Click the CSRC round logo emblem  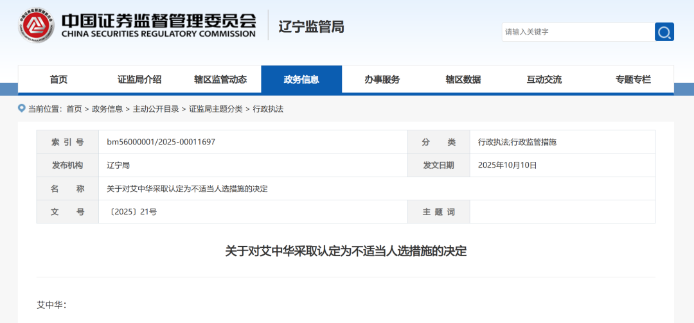pyautogui.click(x=37, y=26)
